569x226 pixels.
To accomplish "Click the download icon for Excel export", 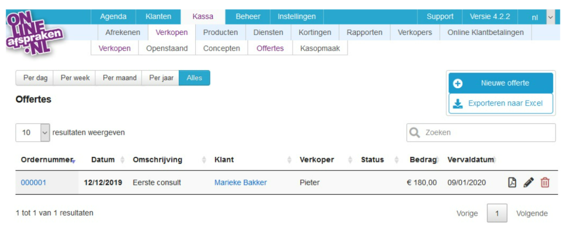I will [x=458, y=103].
